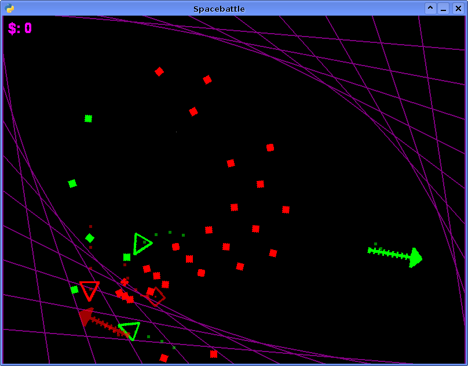
Task: Click the solid green arrow ship
Action: (395, 256)
